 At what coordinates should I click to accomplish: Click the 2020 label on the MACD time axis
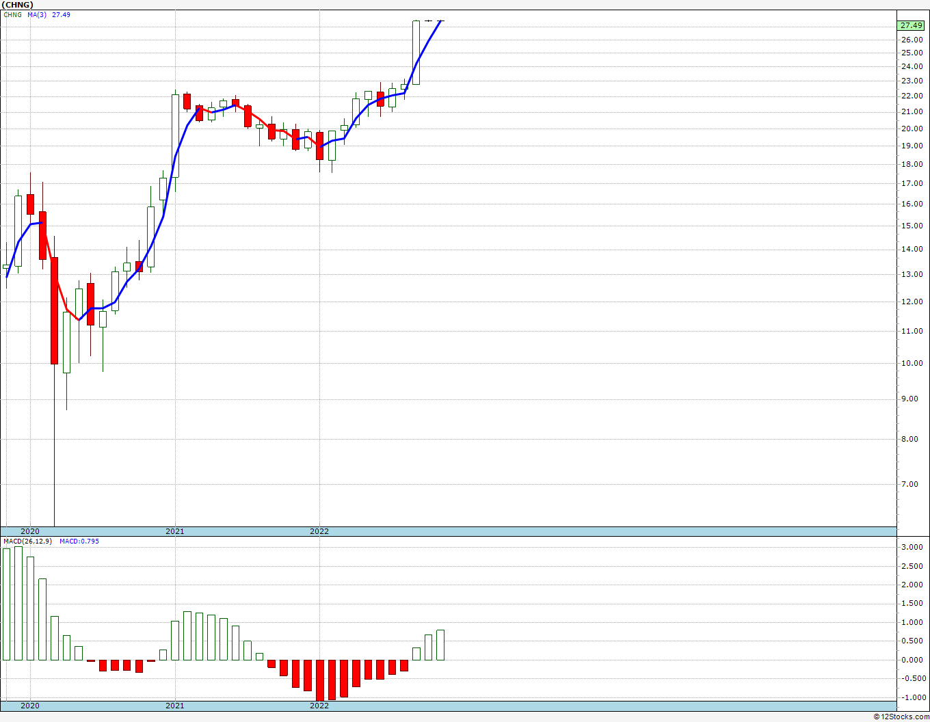[x=30, y=706]
